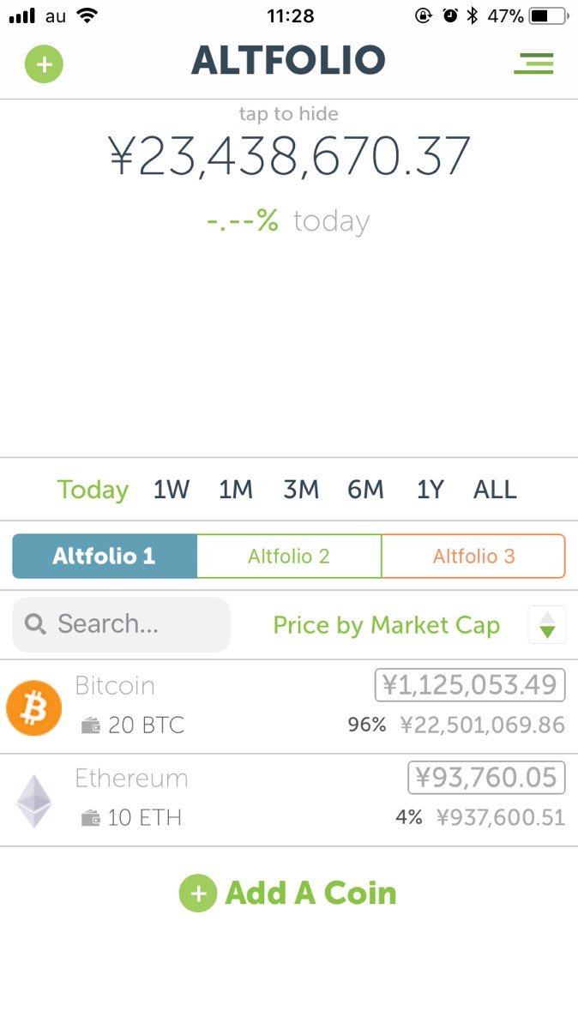
Task: Toggle the Ethereum price box ¥93,760.05
Action: (486, 778)
